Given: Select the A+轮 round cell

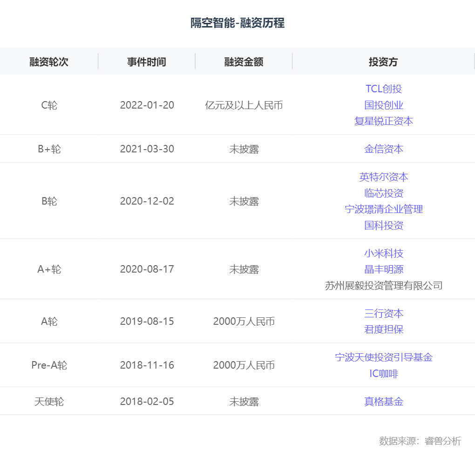Looking at the screenshot, I should click(49, 269).
